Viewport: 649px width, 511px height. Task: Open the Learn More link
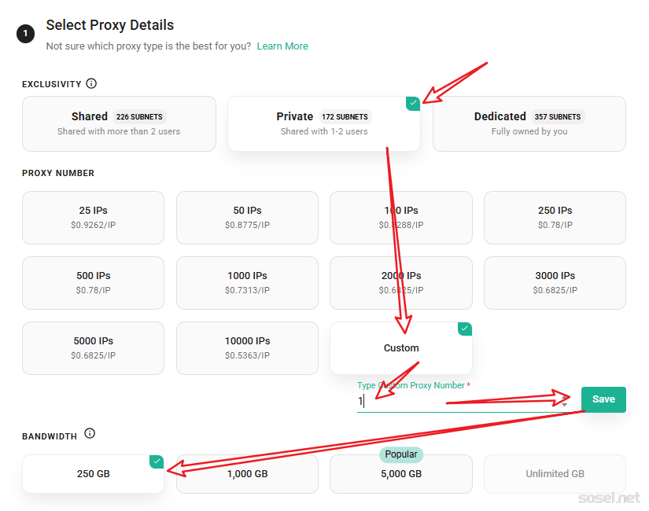282,46
